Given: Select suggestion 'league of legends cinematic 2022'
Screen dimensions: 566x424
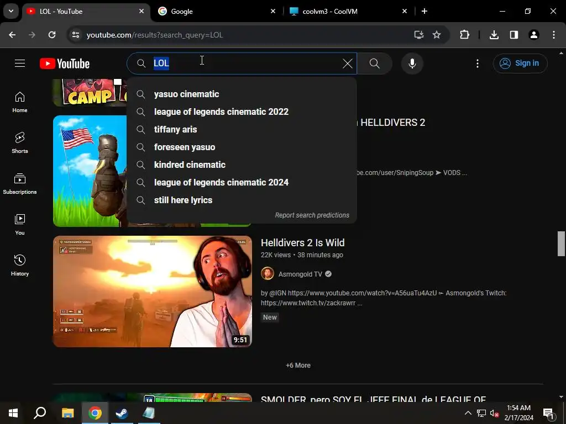Looking at the screenshot, I should coord(242,112).
